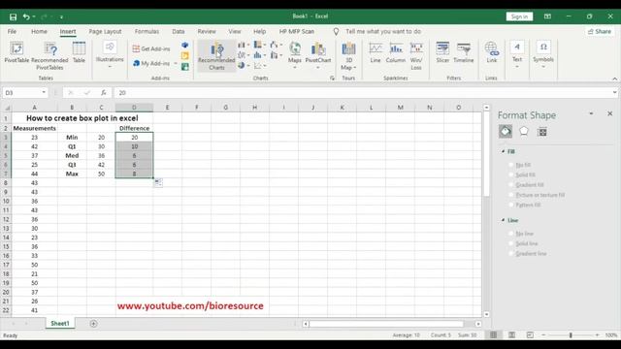Switch to the Review tab
The height and width of the screenshot is (349, 621).
207,31
